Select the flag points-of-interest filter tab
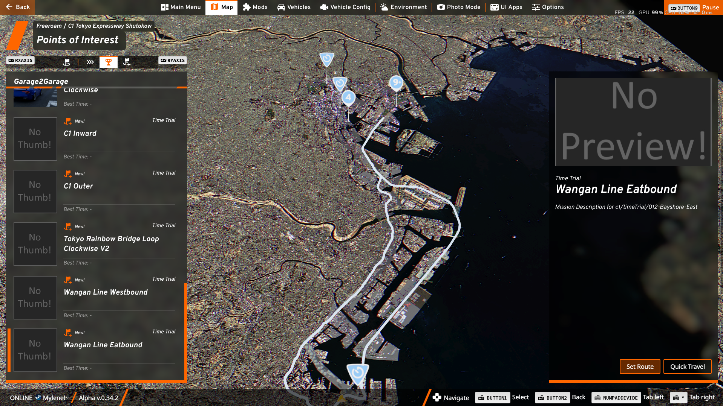This screenshot has height=406, width=723. [x=67, y=62]
